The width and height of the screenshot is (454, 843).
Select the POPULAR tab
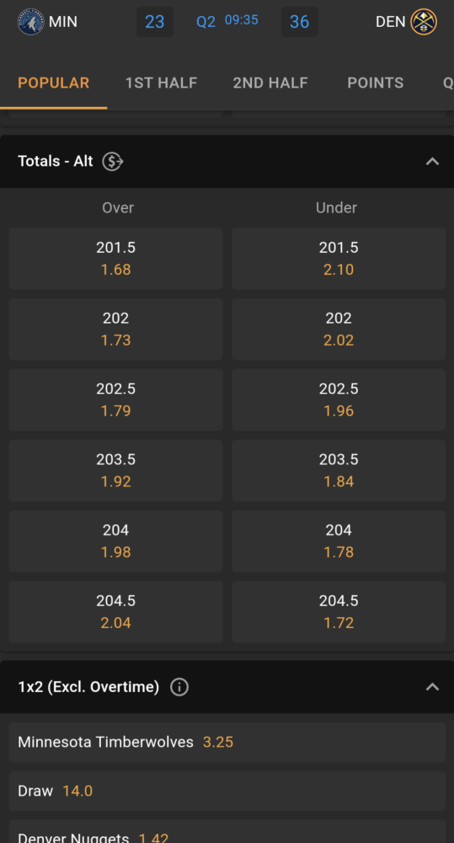point(53,83)
